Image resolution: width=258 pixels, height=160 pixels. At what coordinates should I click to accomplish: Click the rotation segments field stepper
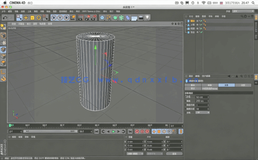pos(208,109)
